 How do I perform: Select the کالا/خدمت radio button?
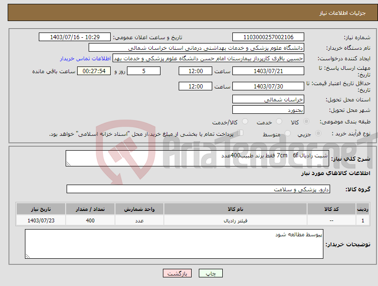tap(245, 121)
